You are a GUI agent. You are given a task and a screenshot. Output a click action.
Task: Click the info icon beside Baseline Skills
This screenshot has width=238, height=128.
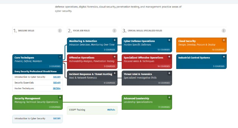60,30
